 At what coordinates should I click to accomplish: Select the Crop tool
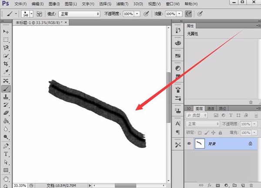(x=6, y=64)
